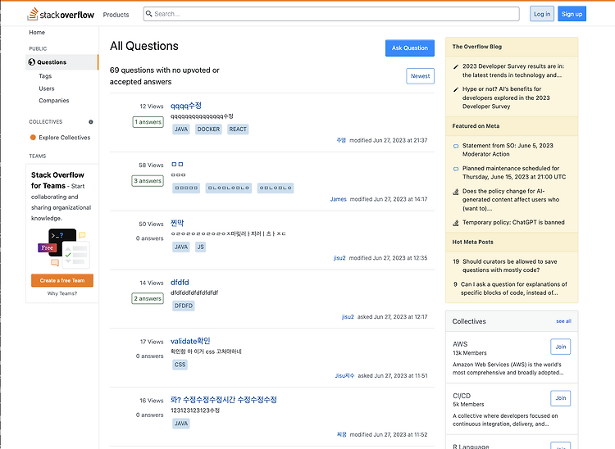The height and width of the screenshot is (449, 615).
Task: Click the Stack Overflow logo
Action: click(61, 14)
